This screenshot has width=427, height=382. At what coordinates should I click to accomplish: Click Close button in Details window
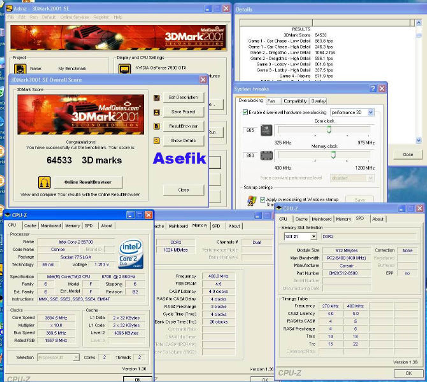click(x=407, y=154)
